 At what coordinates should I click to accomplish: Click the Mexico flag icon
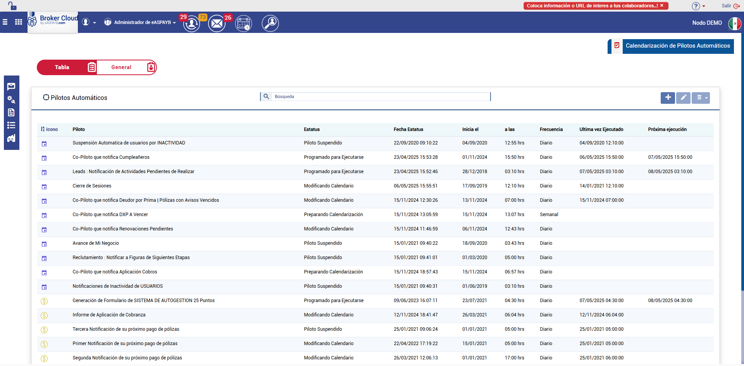[734, 24]
